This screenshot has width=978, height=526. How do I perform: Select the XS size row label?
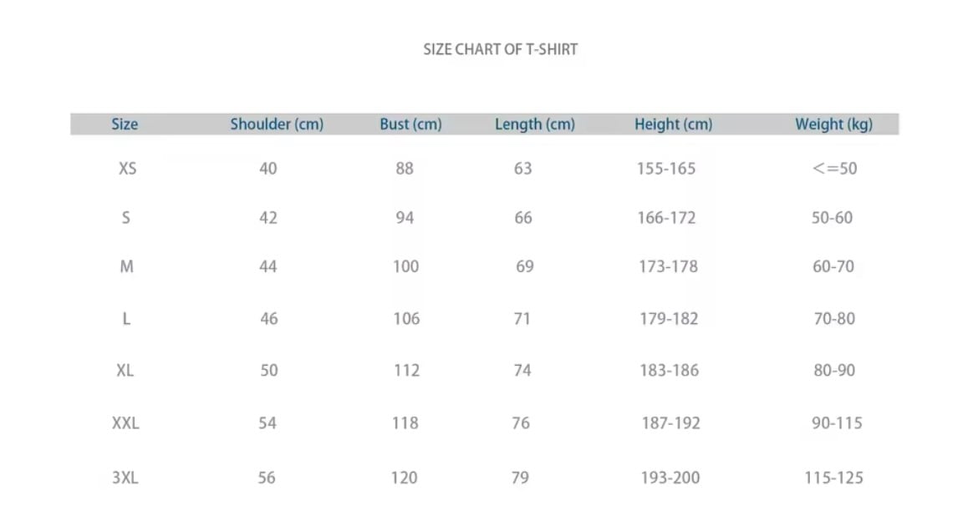(x=127, y=169)
